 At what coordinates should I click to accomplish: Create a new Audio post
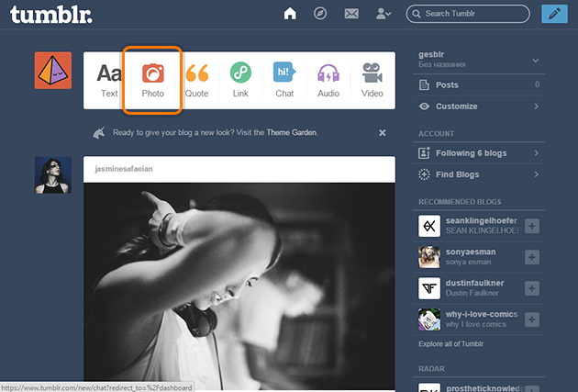tap(328, 80)
